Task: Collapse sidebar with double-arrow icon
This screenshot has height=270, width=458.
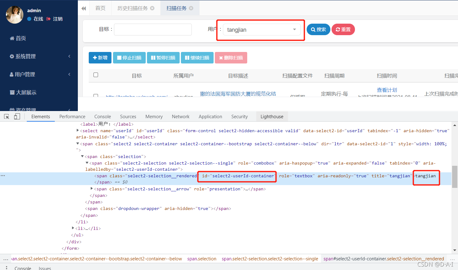Action: pyautogui.click(x=84, y=8)
